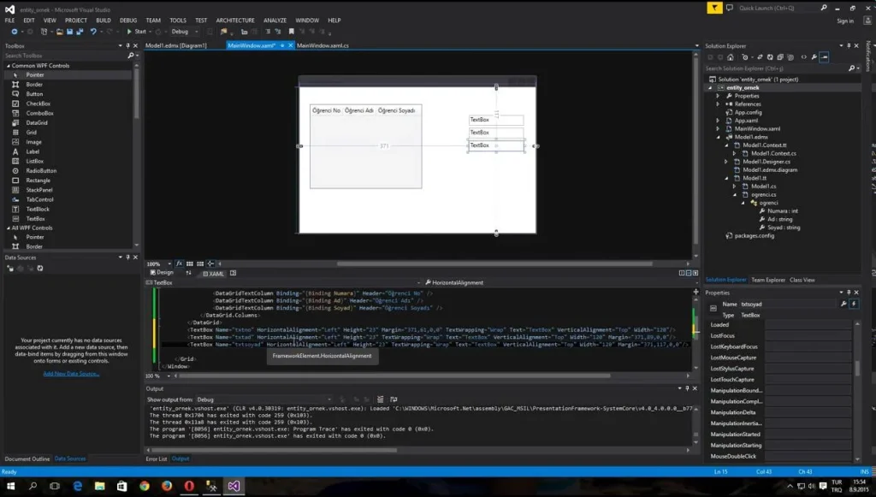The height and width of the screenshot is (497, 876).
Task: Switch to the Team Explorer tab
Action: point(768,281)
